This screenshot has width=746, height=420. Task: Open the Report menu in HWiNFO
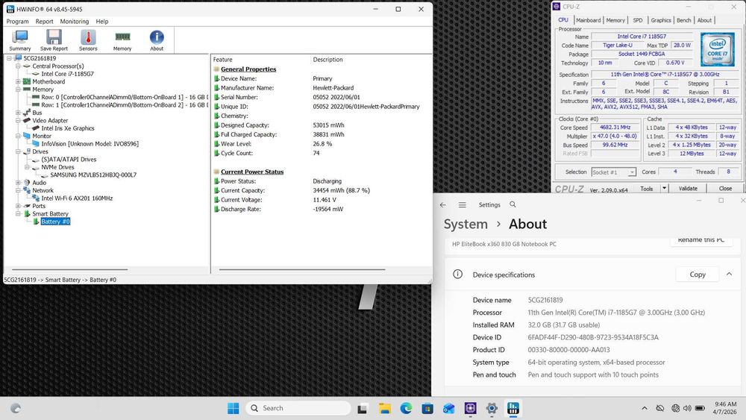pos(44,22)
